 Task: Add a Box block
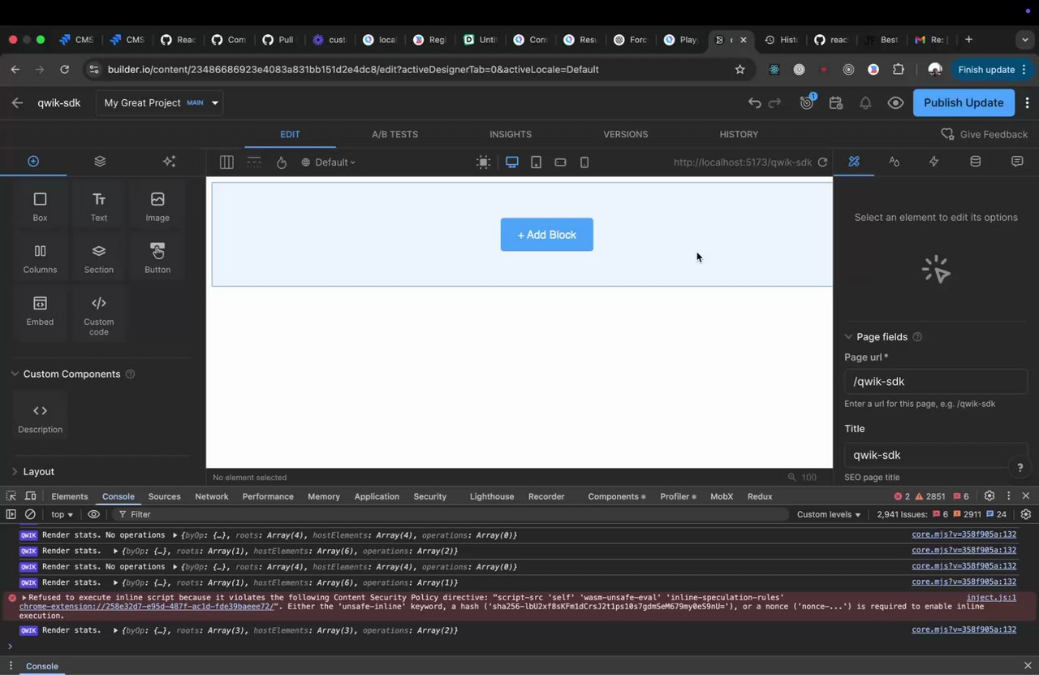40,206
